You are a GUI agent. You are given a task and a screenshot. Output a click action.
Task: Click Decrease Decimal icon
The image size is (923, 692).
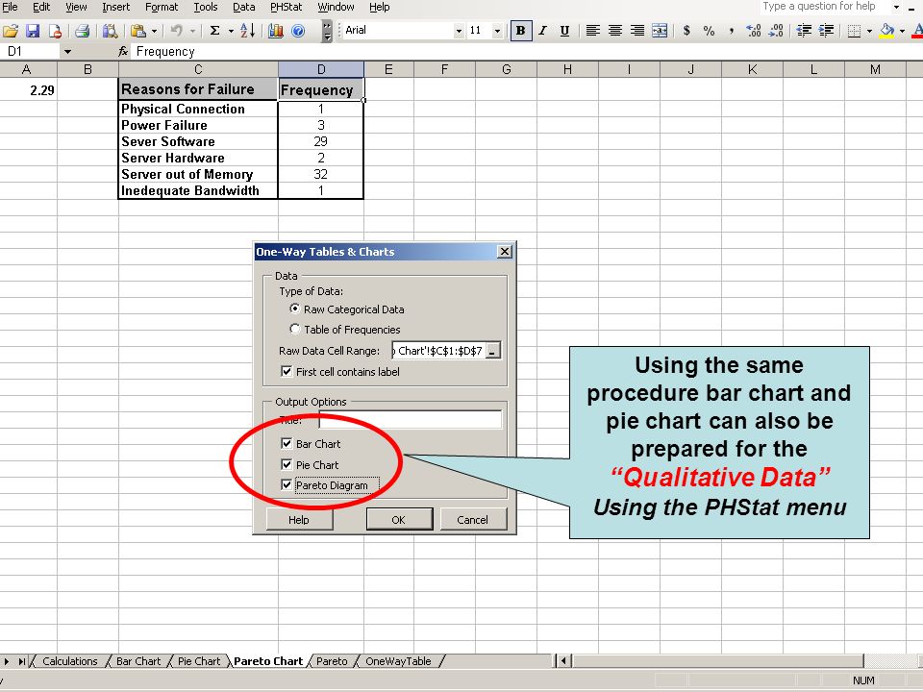(776, 31)
